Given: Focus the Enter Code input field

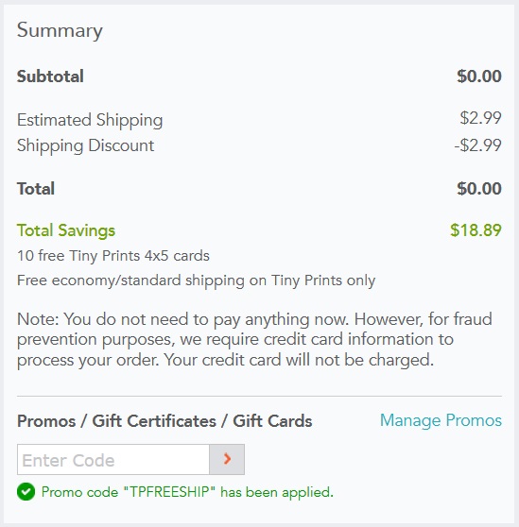Looking at the screenshot, I should click(x=113, y=459).
